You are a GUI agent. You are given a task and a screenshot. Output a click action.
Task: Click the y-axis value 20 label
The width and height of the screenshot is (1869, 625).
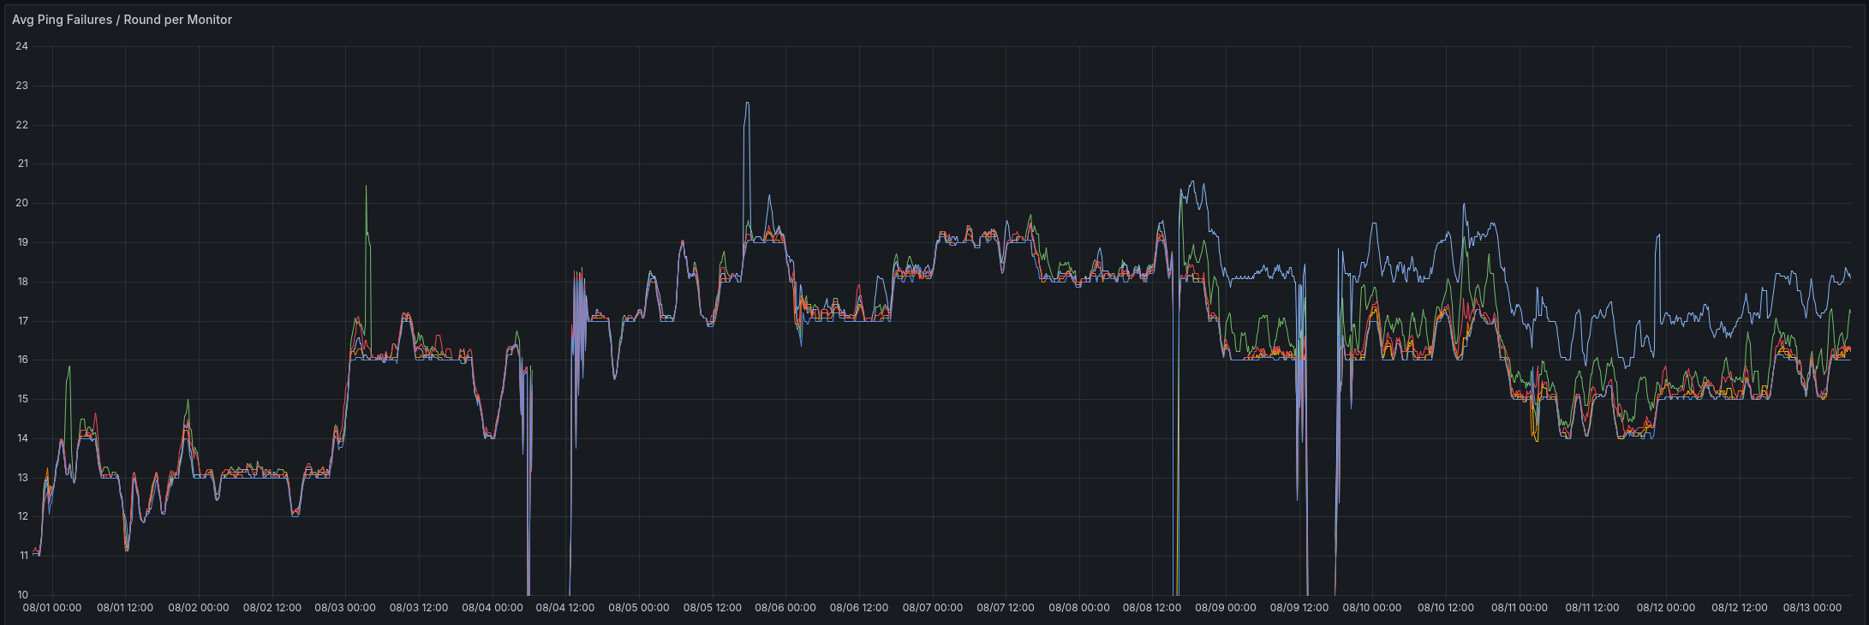coord(22,203)
